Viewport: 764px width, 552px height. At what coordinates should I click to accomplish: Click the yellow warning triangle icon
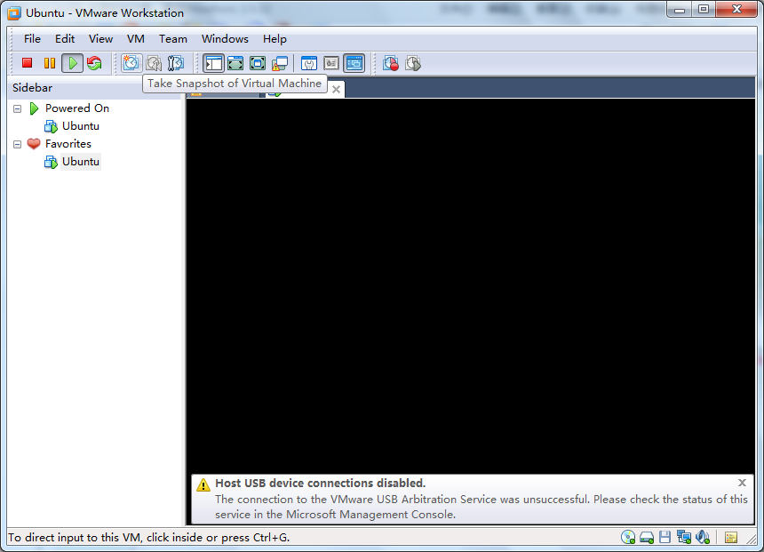coord(203,484)
